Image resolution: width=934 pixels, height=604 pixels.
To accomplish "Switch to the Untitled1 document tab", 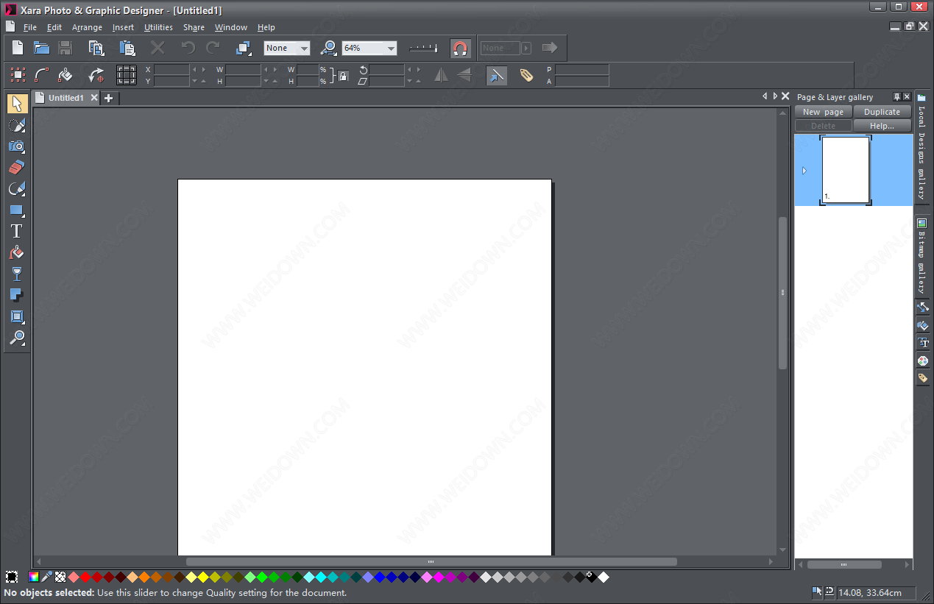I will tap(66, 98).
